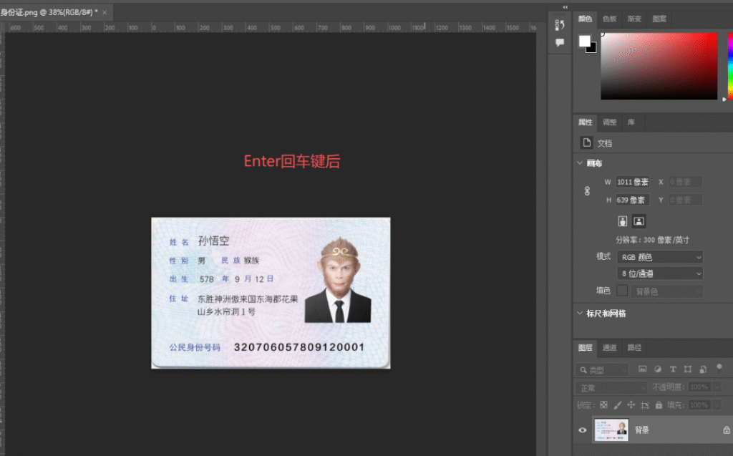
Task: Click the Y position field
Action: point(685,200)
